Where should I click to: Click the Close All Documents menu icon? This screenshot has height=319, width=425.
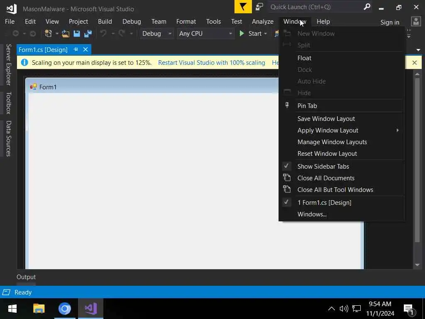point(287,178)
